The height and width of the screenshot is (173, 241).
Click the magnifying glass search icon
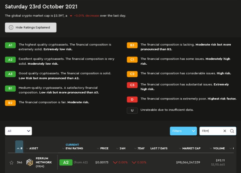point(232,131)
